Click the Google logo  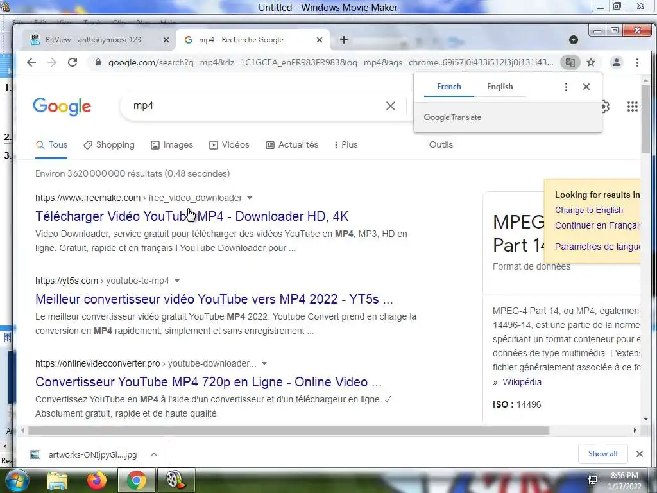pyautogui.click(x=62, y=107)
